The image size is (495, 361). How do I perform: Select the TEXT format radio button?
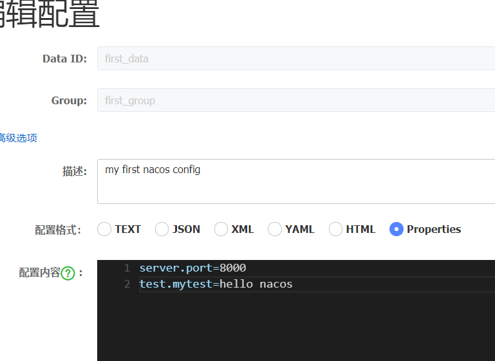click(x=104, y=229)
